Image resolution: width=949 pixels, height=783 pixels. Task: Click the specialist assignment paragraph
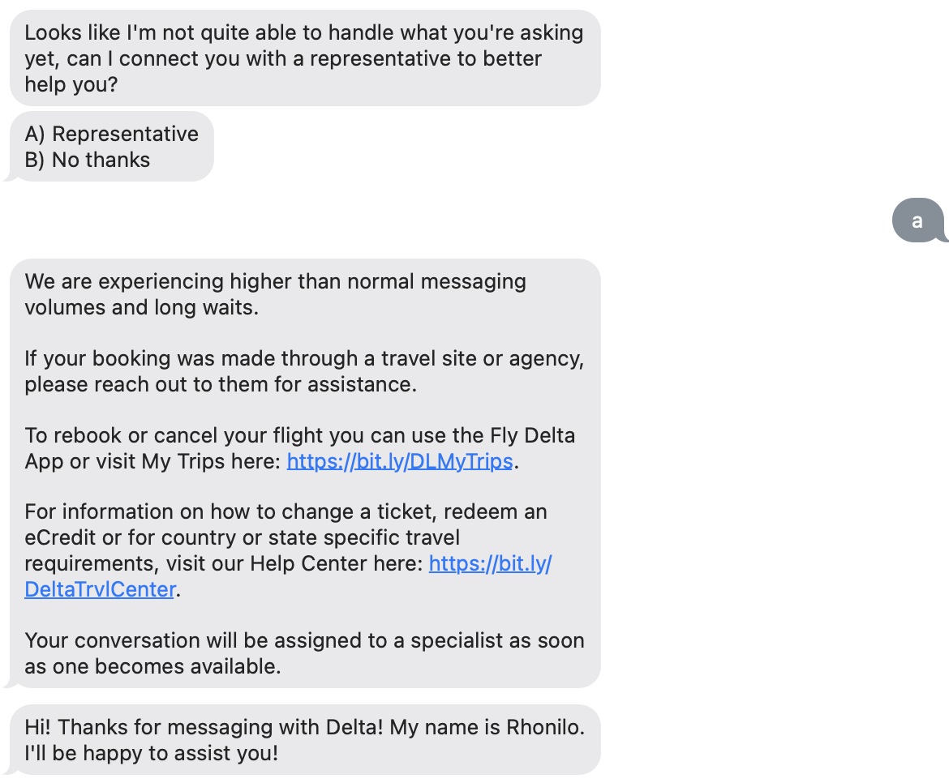(x=304, y=652)
